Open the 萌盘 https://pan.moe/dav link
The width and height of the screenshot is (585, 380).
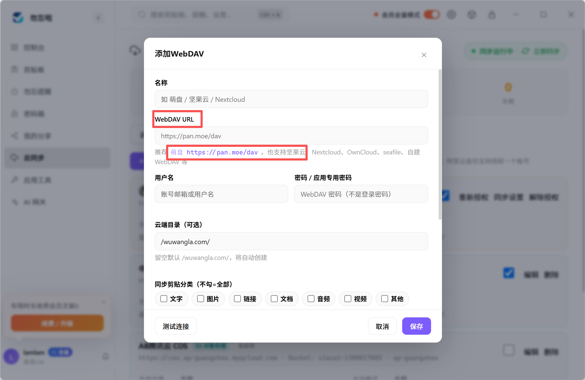214,152
